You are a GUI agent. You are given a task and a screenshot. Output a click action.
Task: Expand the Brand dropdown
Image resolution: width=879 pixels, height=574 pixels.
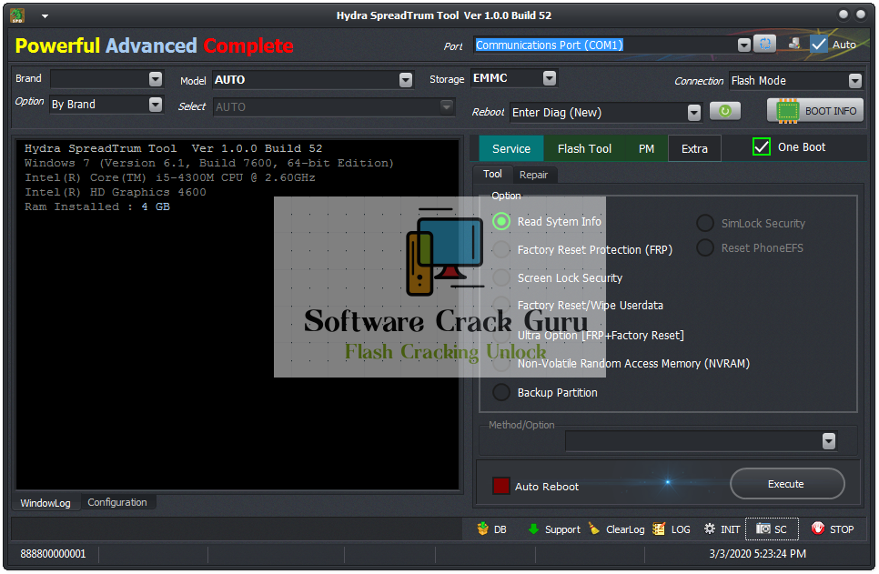[156, 79]
